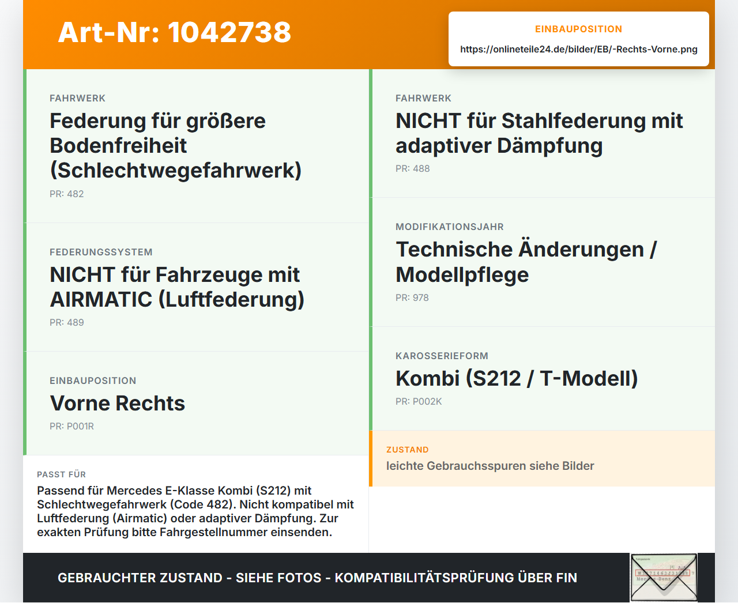Click 'Federung für größere Bodenfreiheit (Schlechtwegefahrwerk)' title
The height and width of the screenshot is (603, 738).
coord(176,145)
